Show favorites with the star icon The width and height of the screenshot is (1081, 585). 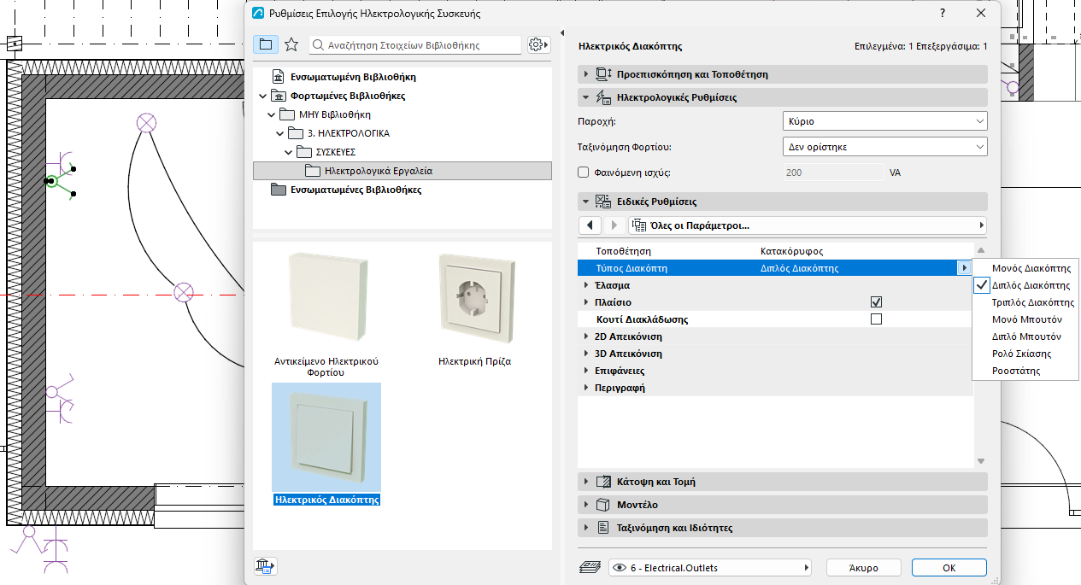point(291,44)
